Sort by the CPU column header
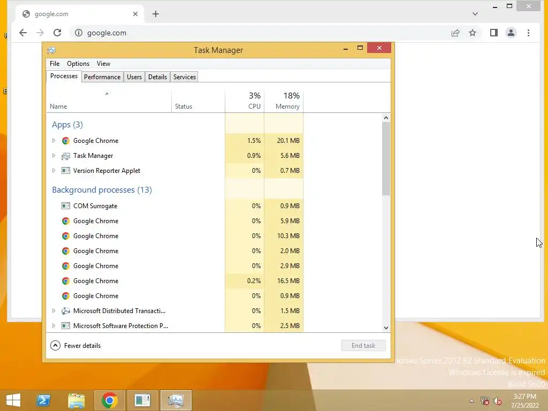Image resolution: width=548 pixels, height=411 pixels. 245,101
